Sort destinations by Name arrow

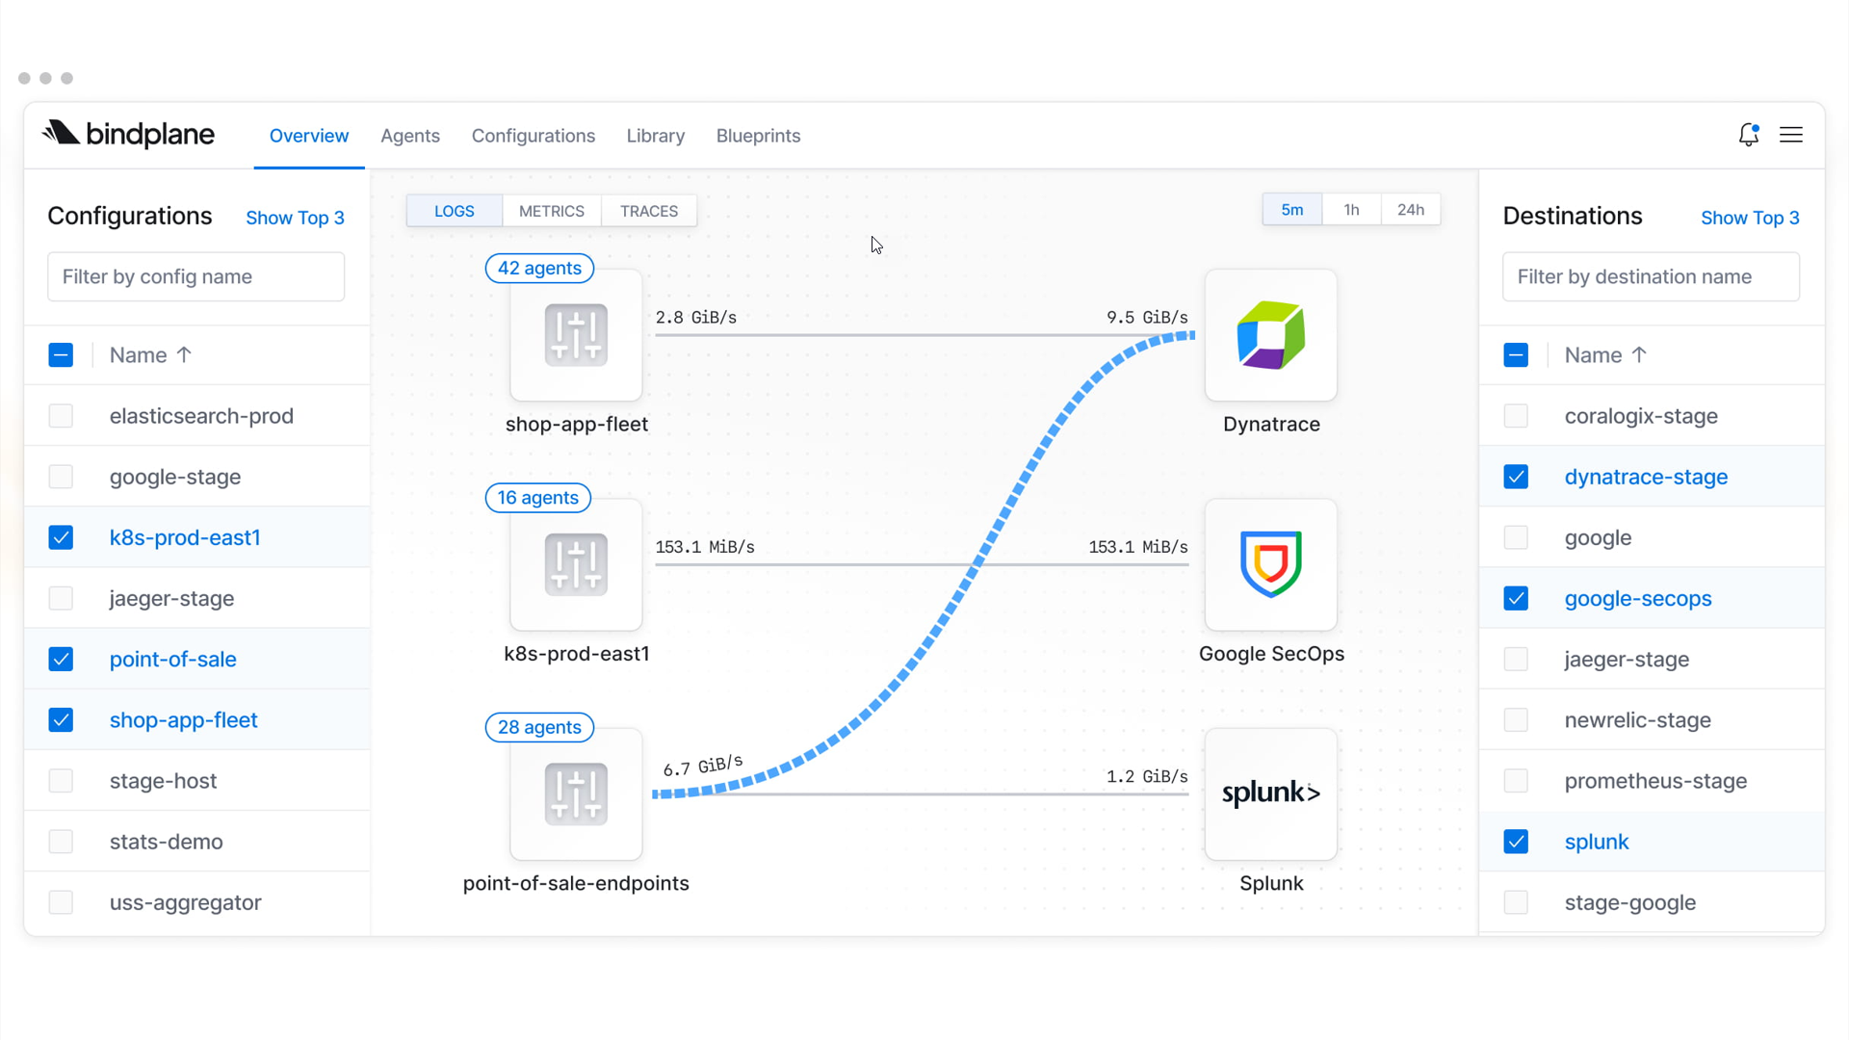coord(1639,354)
